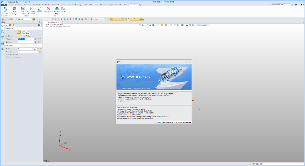Viewport: 305px width, 166px height.
Task: Select the second ellipse method icon
Action: pos(24,32)
